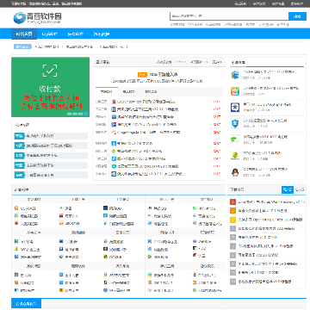Click the white checkmark scan icon on green banner
The image size is (310, 310).
(50, 71)
